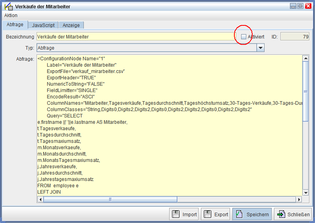Click the application icon in title bar
Screen dimensions: 315x223
click(x=8, y=6)
